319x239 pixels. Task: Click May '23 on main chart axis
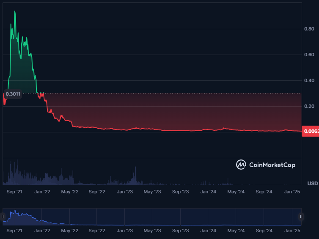pyautogui.click(x=152, y=192)
